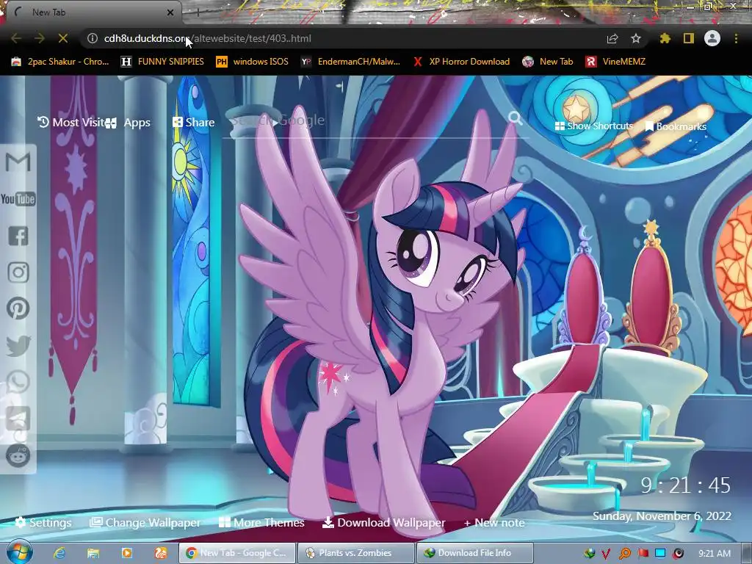Open 2pac Shakur bookmark
This screenshot has height=564, width=752.
(60, 62)
